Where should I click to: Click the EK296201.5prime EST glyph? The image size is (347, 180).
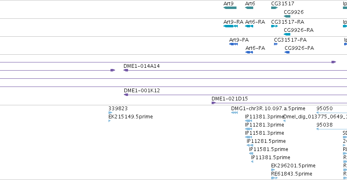point(273,170)
